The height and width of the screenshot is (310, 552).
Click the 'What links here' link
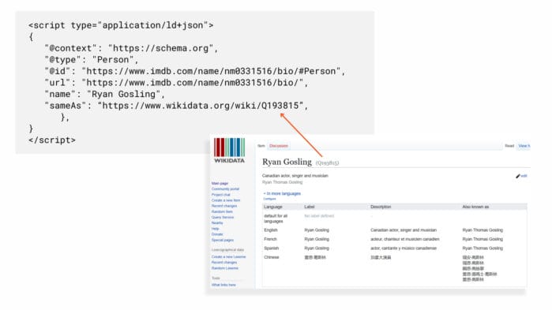223,285
